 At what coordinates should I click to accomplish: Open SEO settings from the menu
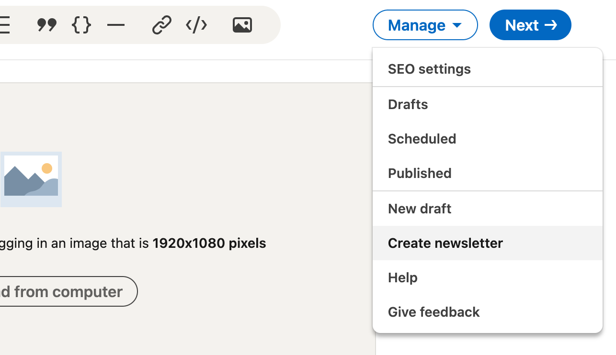pyautogui.click(x=429, y=69)
